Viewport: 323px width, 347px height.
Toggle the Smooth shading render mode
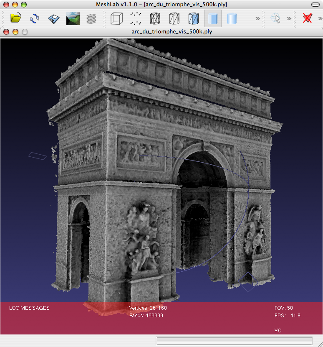232,18
